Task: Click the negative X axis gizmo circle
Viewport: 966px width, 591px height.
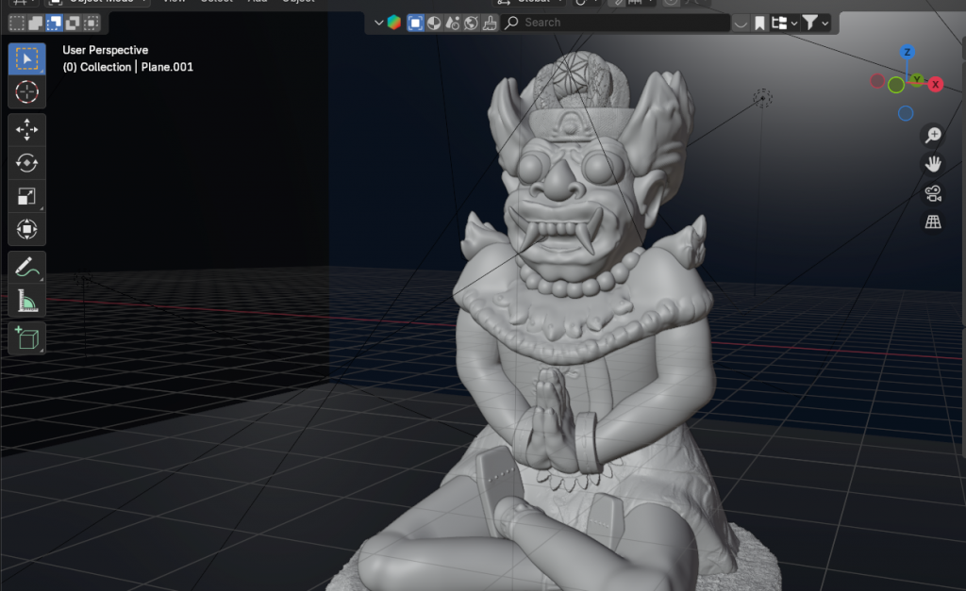Action: [877, 81]
